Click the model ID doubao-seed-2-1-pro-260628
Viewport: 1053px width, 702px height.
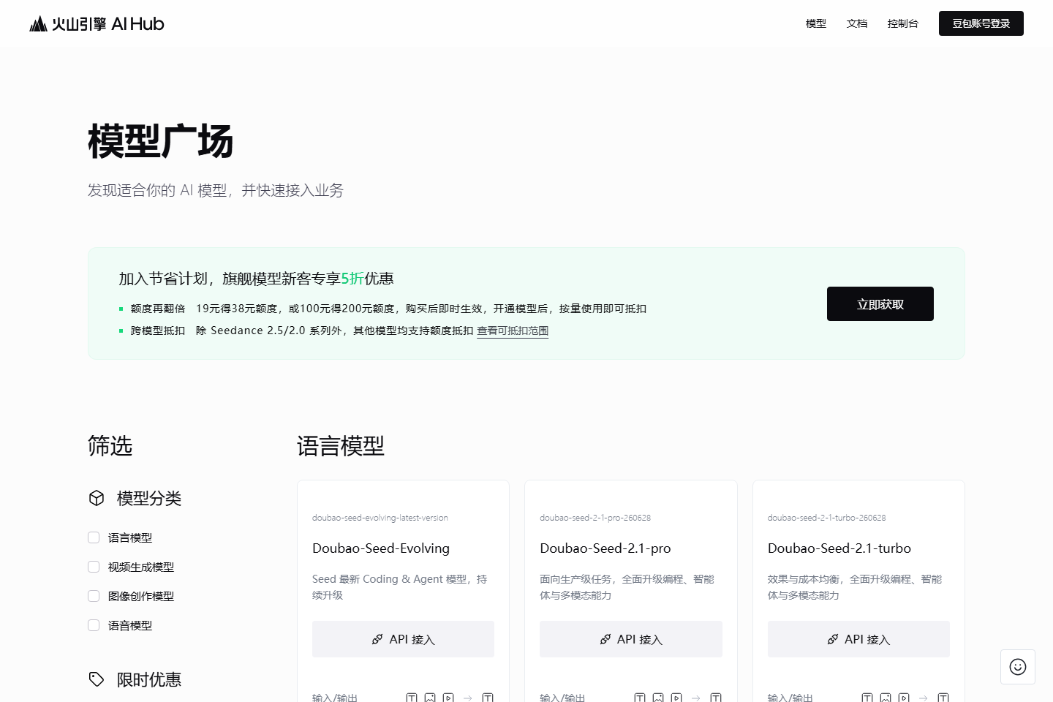(595, 518)
